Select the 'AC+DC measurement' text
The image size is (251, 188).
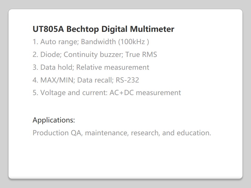pos(145,93)
